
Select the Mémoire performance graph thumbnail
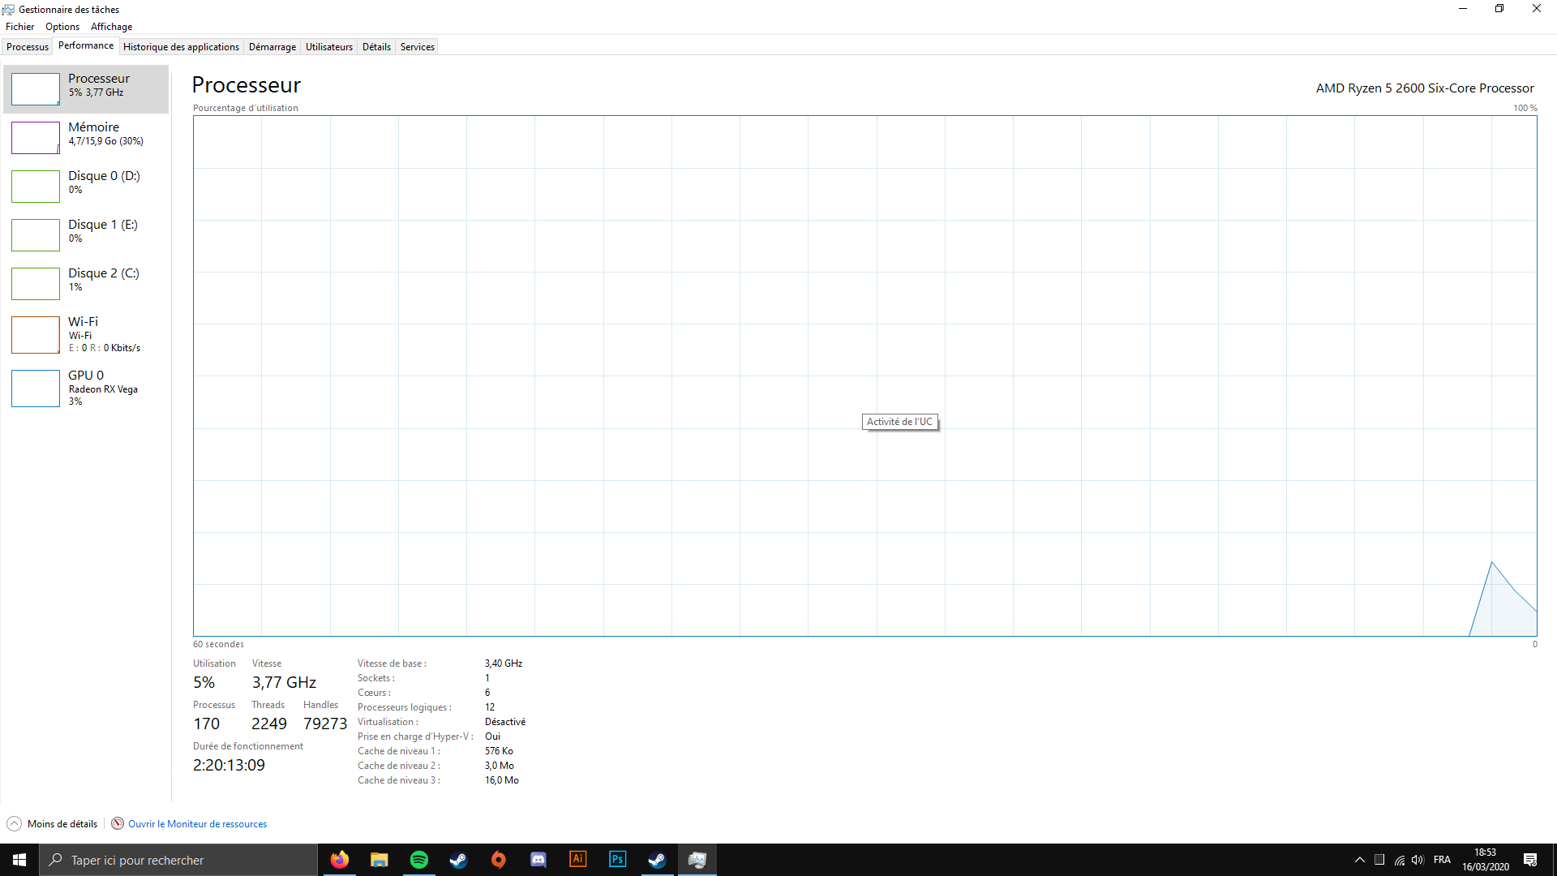[x=36, y=138]
